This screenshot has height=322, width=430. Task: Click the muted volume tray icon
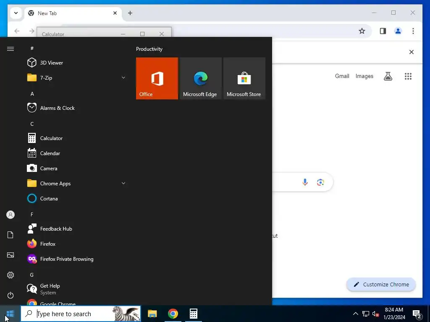pyautogui.click(x=375, y=314)
